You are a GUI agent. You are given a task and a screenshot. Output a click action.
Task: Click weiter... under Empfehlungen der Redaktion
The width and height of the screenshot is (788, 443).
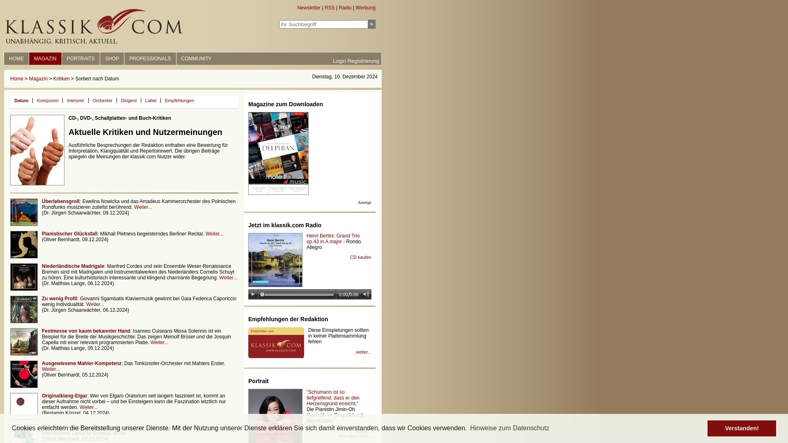[x=364, y=352]
